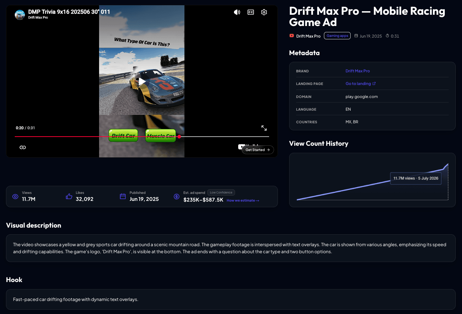Mute the video with the speaker icon
The height and width of the screenshot is (314, 462).
(237, 12)
